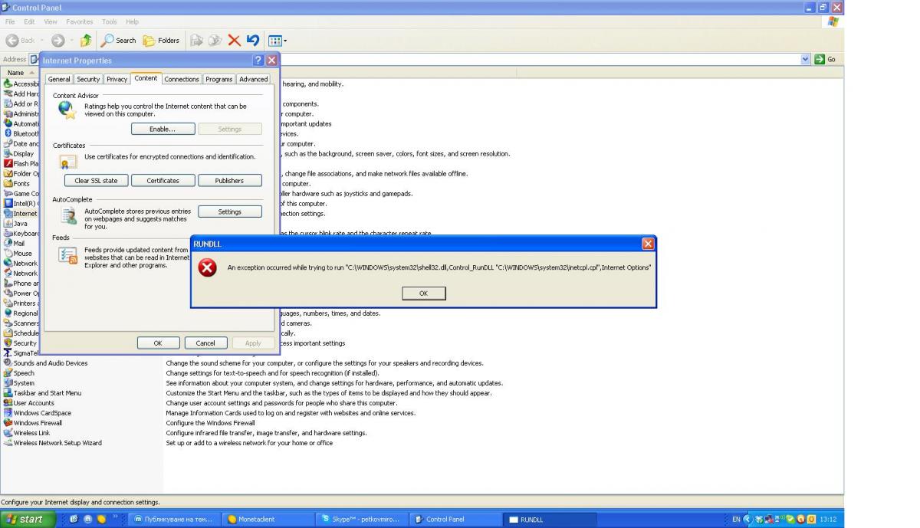Click OK in the RUNDLL error dialog
The width and height of the screenshot is (920, 528).
pos(423,294)
